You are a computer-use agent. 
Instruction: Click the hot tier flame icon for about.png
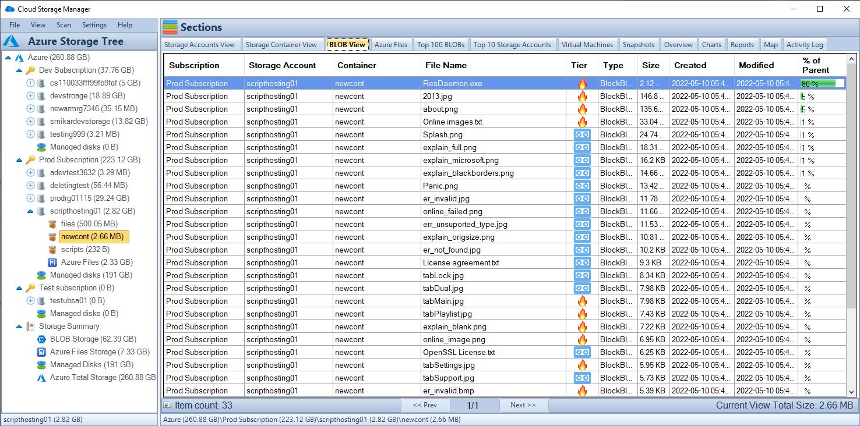pyautogui.click(x=581, y=109)
